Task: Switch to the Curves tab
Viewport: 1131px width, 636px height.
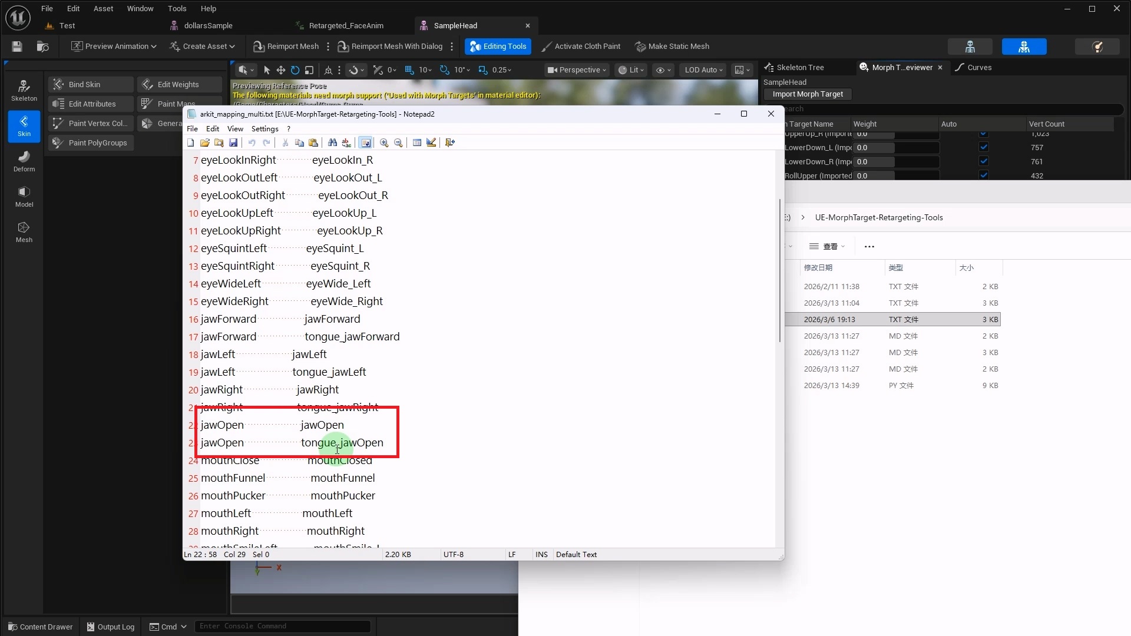Action: (x=979, y=67)
